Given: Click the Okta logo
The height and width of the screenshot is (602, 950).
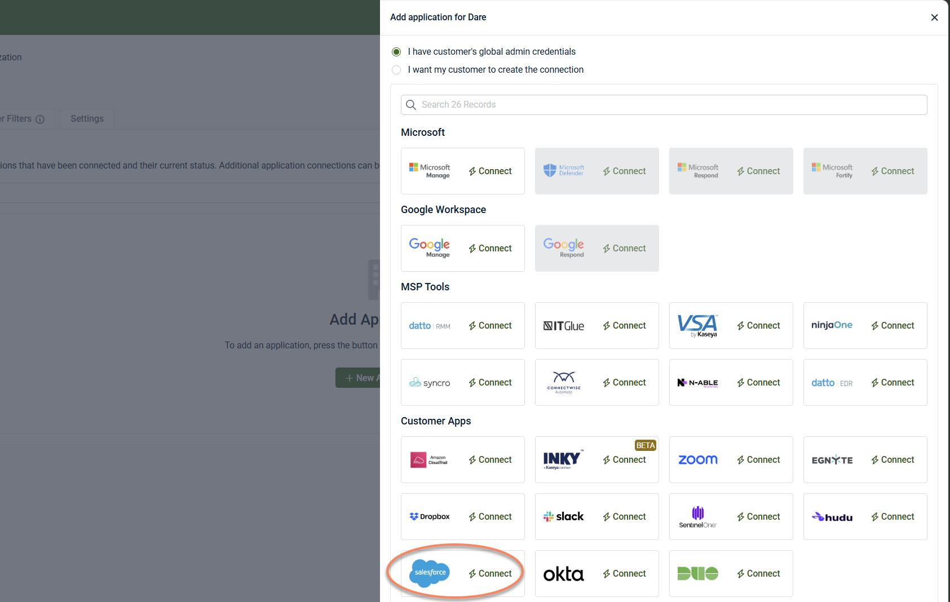Looking at the screenshot, I should tap(564, 574).
